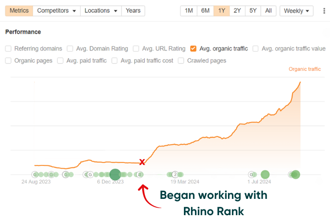This screenshot has width=330, height=220.
Task: Click the Performance heading
Action: pos(23,32)
